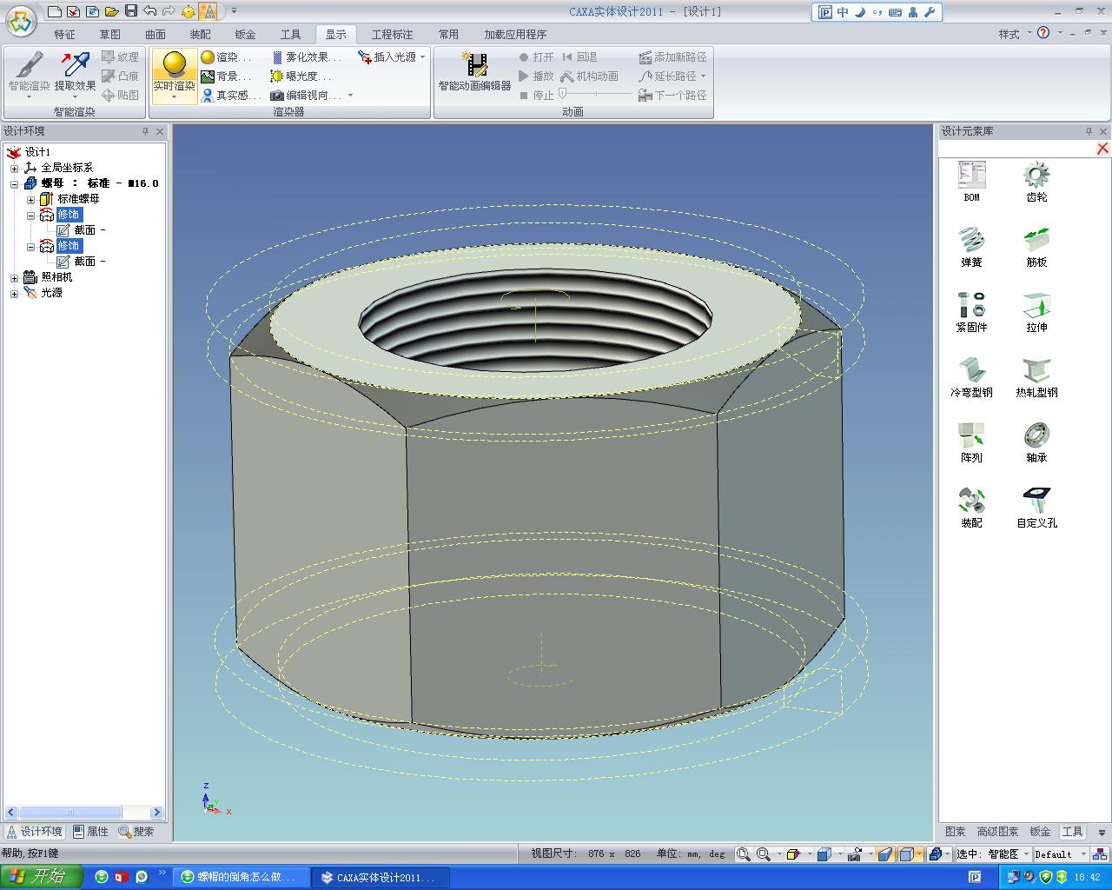Select 自定义孔 custom hole tool
The width and height of the screenshot is (1112, 890).
point(1036,508)
